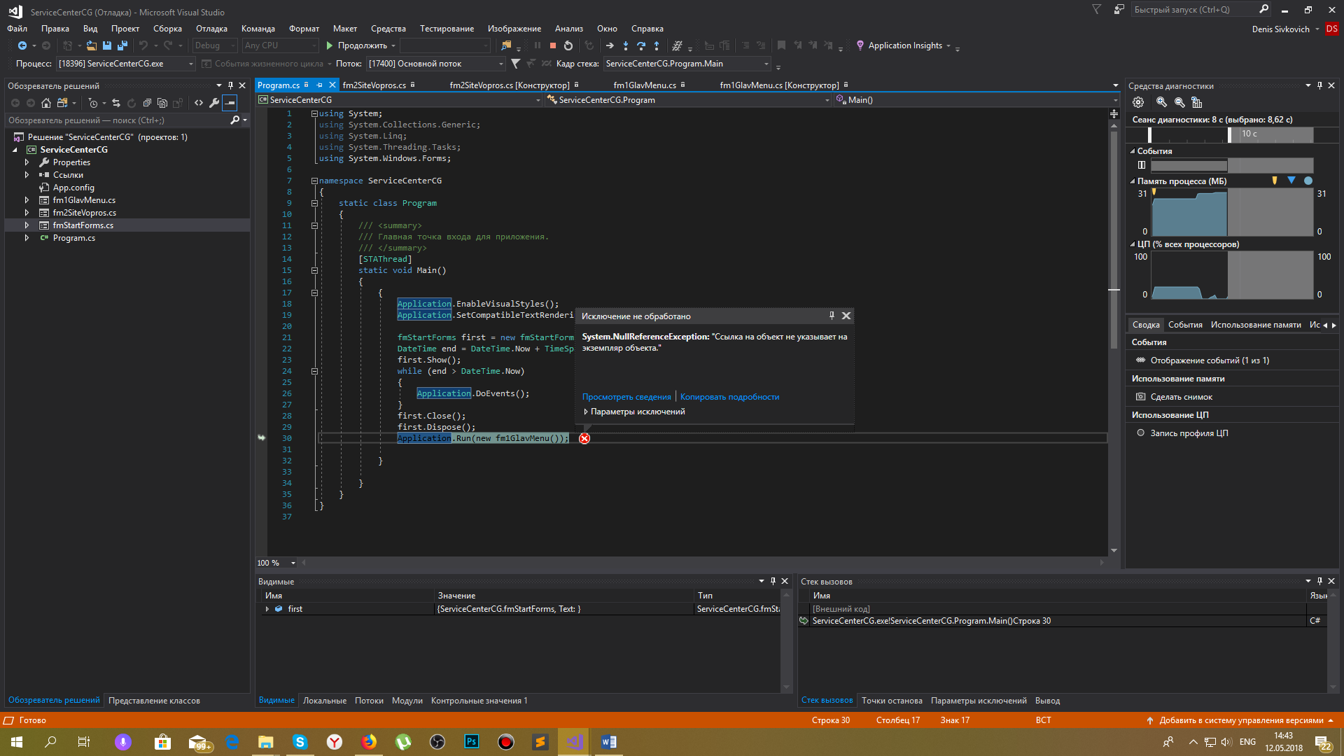Save all files icon
The width and height of the screenshot is (1344, 756).
122,45
